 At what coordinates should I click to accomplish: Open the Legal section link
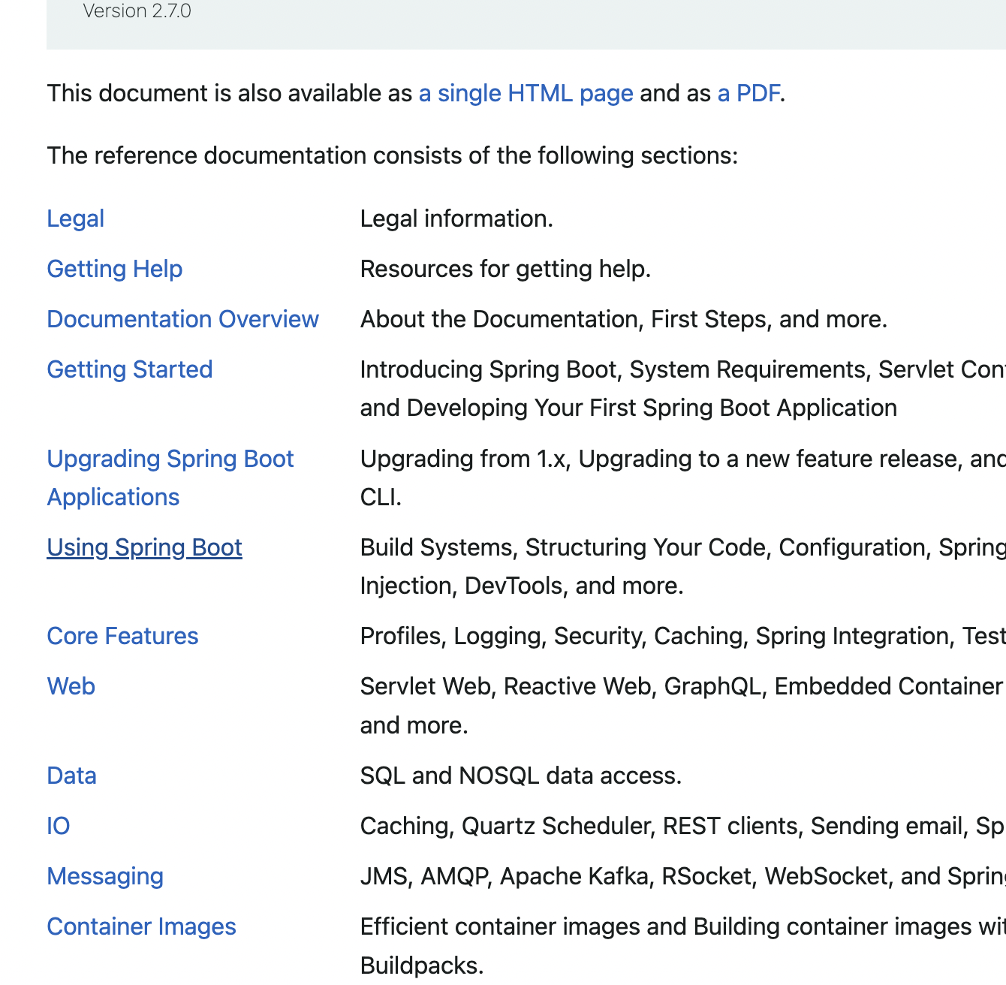pyautogui.click(x=75, y=218)
